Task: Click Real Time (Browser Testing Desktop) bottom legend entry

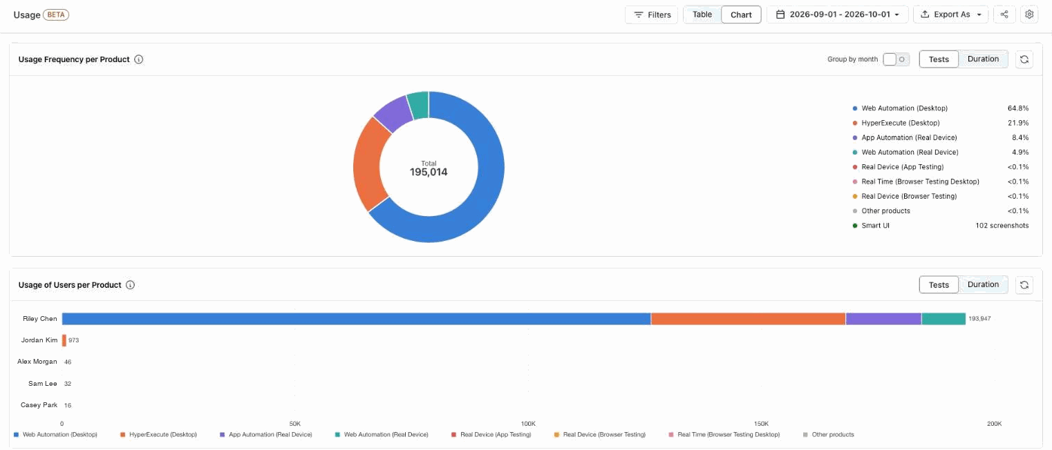Action: tap(724, 435)
